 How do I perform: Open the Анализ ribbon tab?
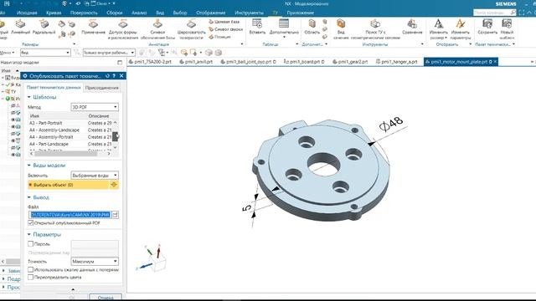(x=139, y=13)
